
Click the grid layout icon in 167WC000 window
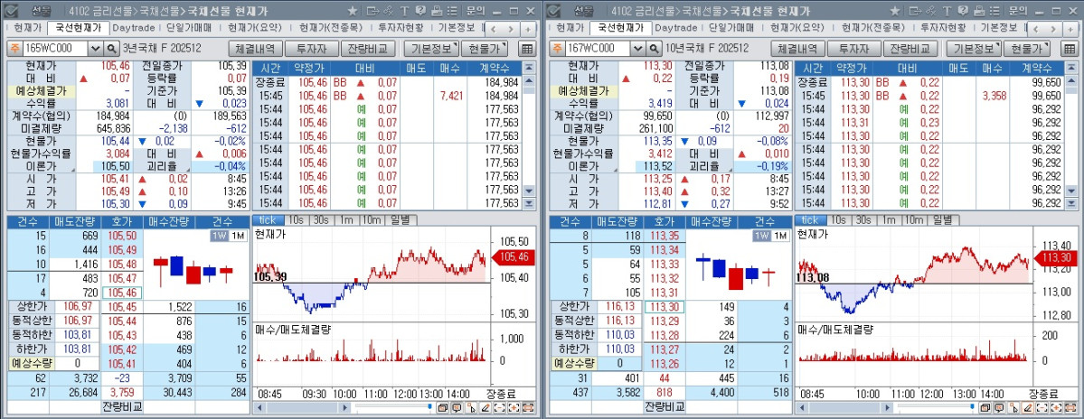pyautogui.click(x=1068, y=49)
